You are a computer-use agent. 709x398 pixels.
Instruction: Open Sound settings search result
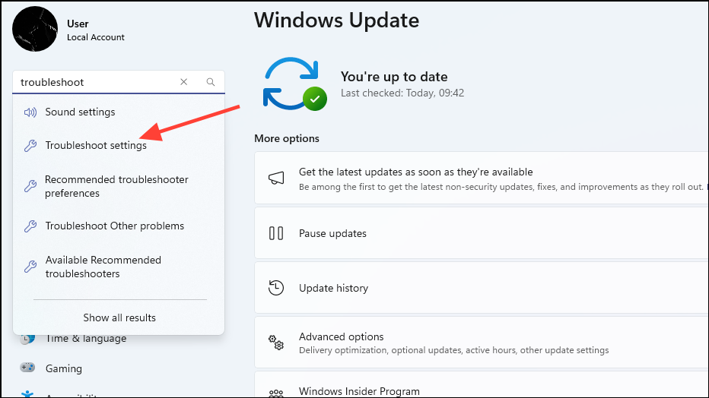click(x=119, y=112)
